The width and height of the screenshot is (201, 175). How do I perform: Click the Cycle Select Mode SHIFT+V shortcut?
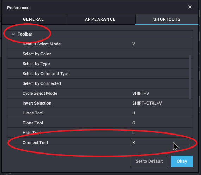140,93
